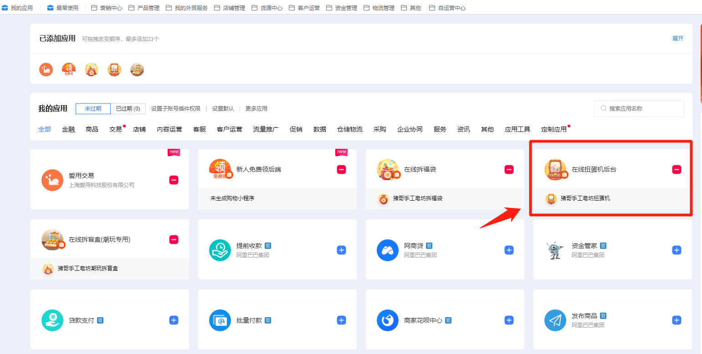Screen dimensions: 702x354
Task: Add 批量付款 with the plus button
Action: 341,320
